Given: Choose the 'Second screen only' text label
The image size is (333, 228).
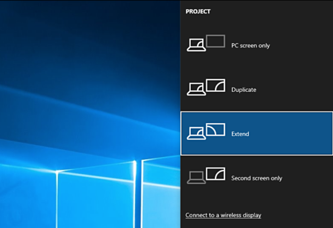Looking at the screenshot, I should (x=256, y=178).
